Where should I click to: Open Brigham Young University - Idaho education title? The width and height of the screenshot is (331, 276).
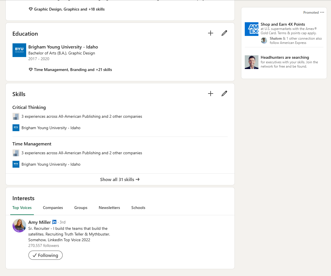pos(63,47)
